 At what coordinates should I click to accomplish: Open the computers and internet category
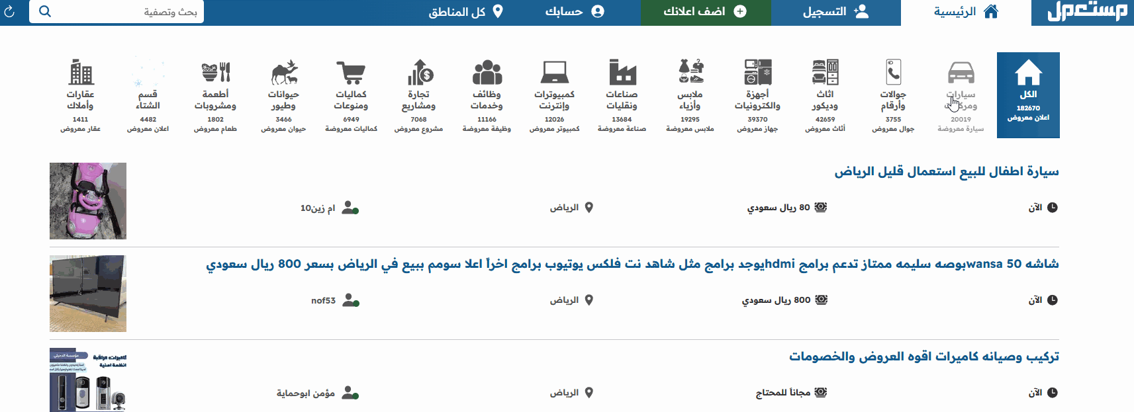(554, 73)
